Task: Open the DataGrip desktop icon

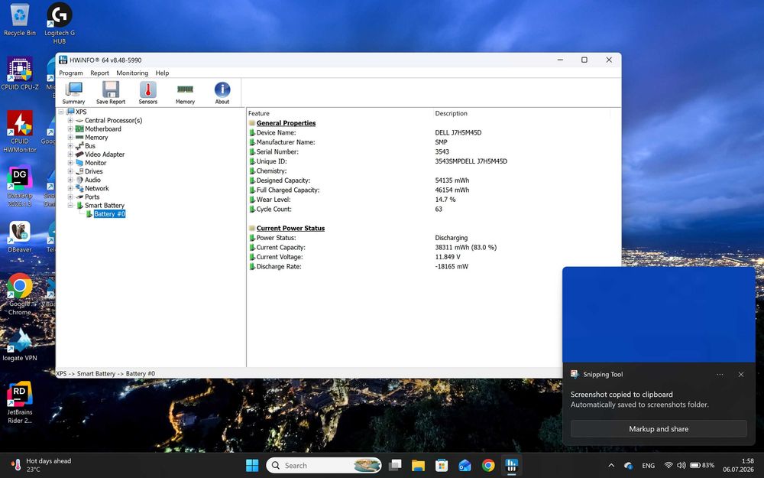Action: [x=20, y=187]
